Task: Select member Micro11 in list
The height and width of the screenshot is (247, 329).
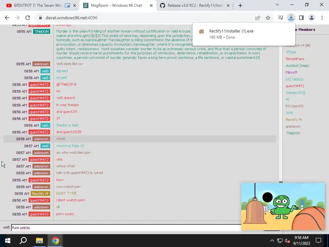Action: (x=291, y=72)
